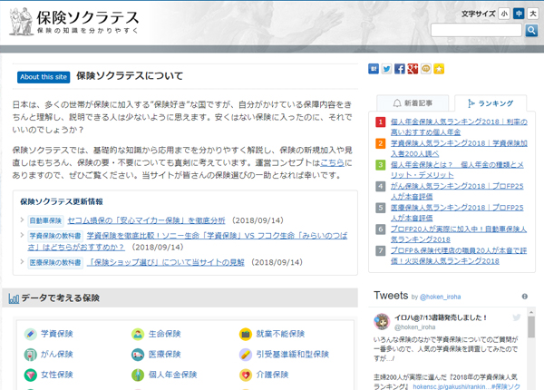Open Twitter widget info icon
544x390 pixels.
point(523,297)
